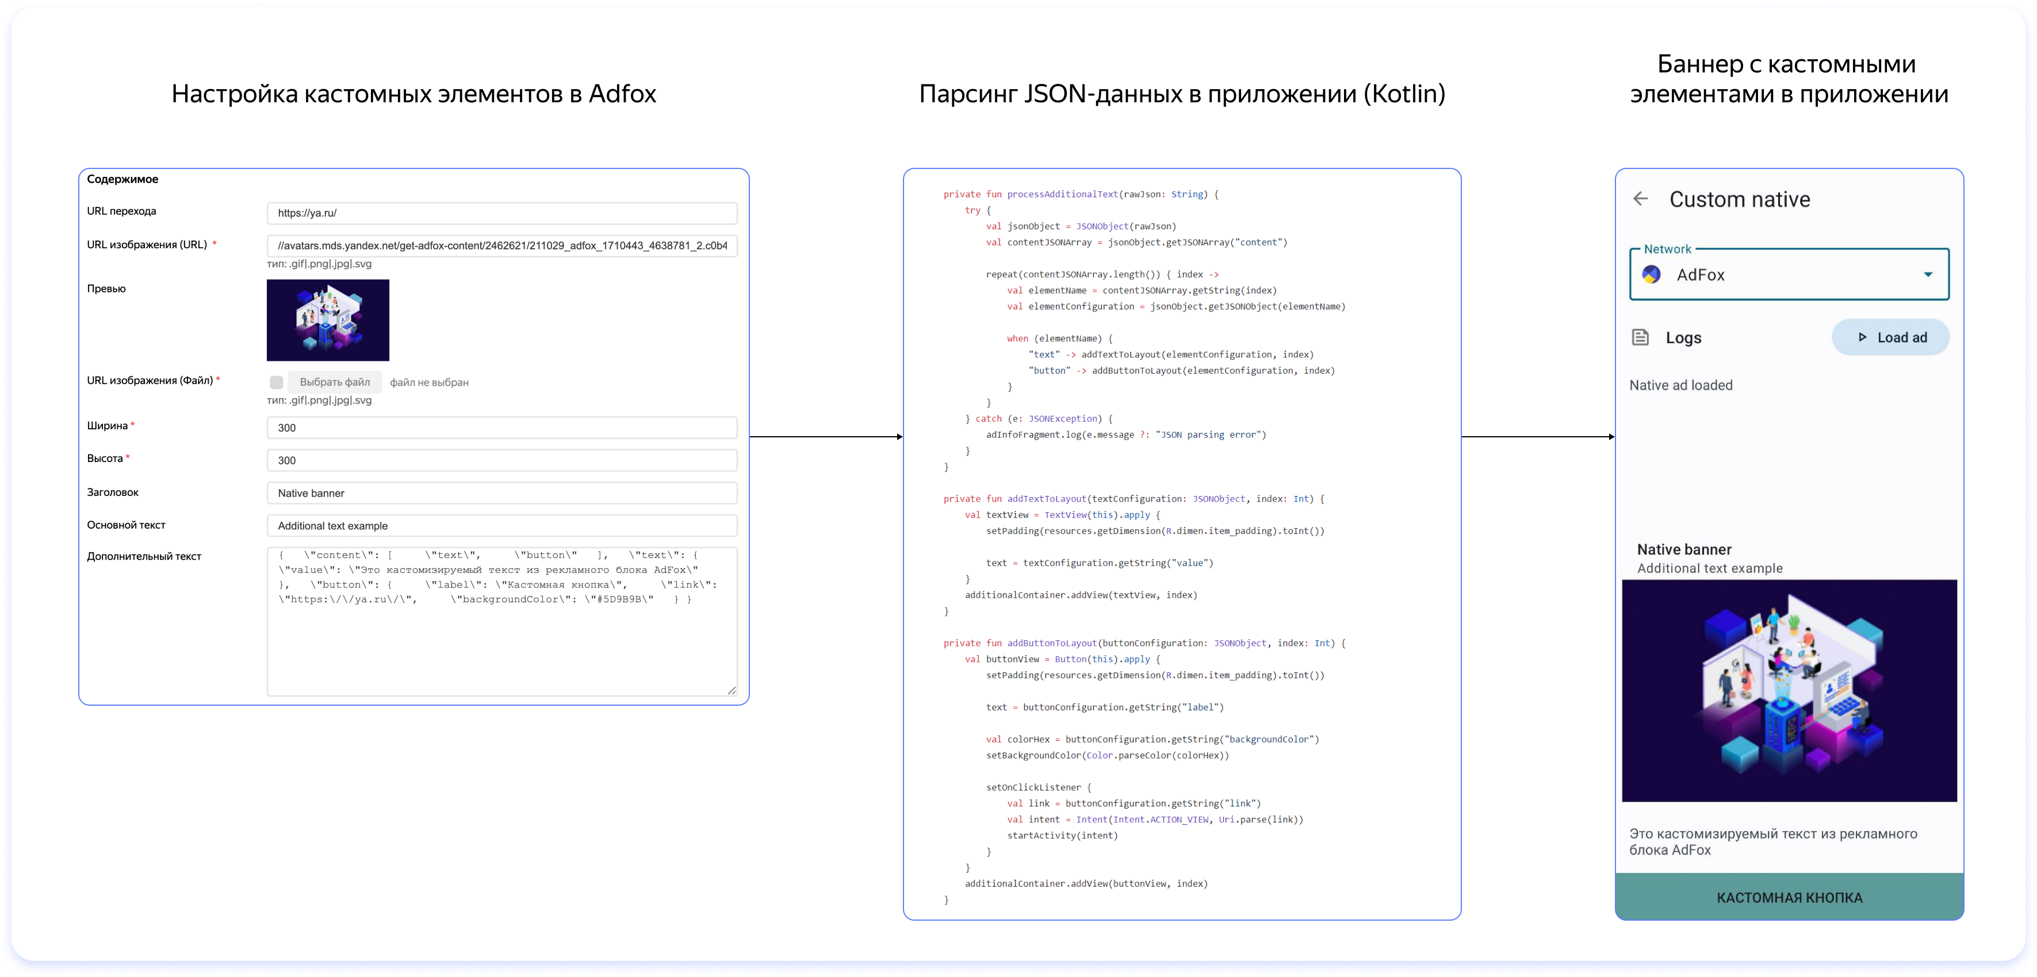Click the back arrow beside Custom native

pos(1641,199)
